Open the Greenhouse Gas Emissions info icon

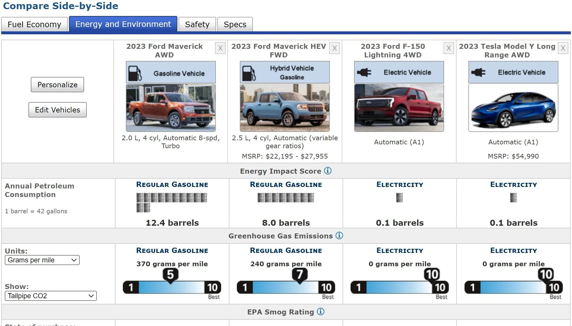click(x=339, y=235)
